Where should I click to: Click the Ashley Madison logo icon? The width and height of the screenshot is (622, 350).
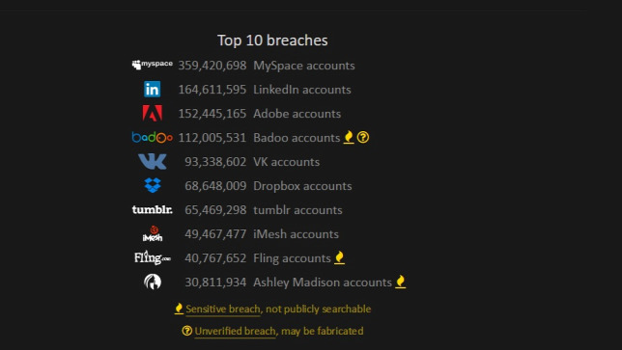(x=153, y=282)
